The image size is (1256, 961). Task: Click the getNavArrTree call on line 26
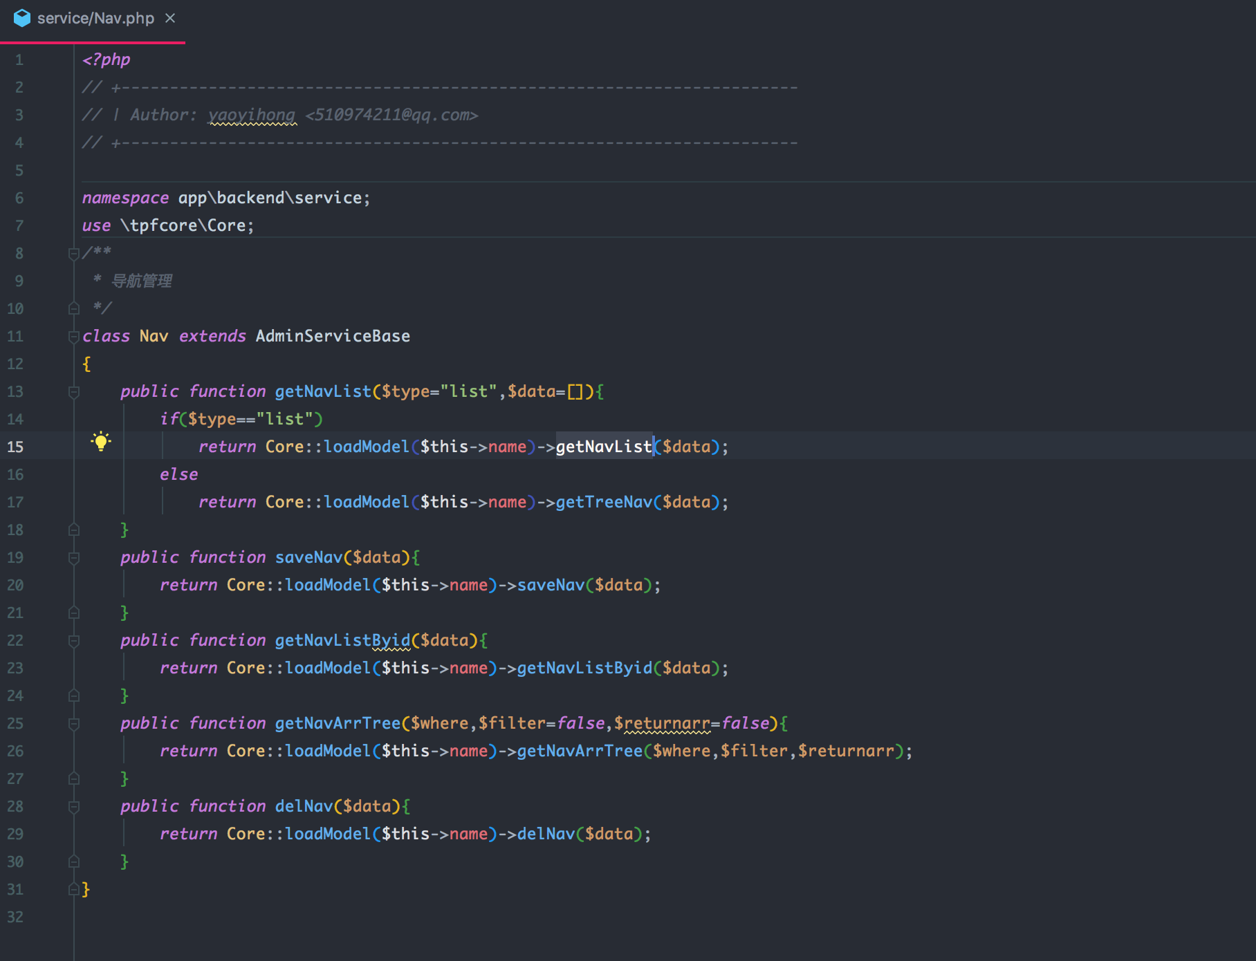click(580, 752)
